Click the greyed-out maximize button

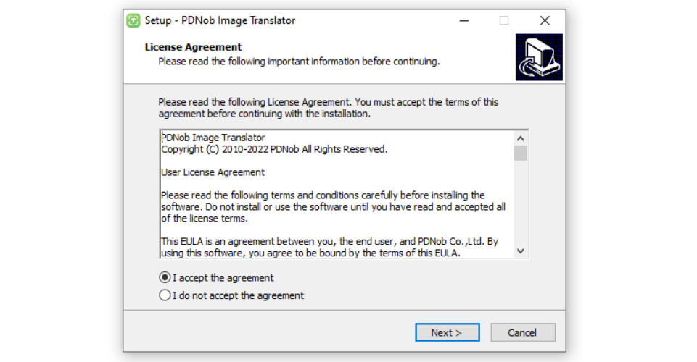(504, 20)
